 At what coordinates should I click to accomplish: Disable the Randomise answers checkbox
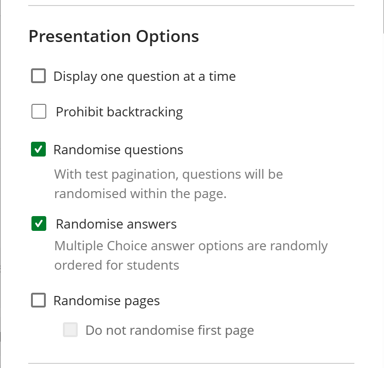pos(38,224)
